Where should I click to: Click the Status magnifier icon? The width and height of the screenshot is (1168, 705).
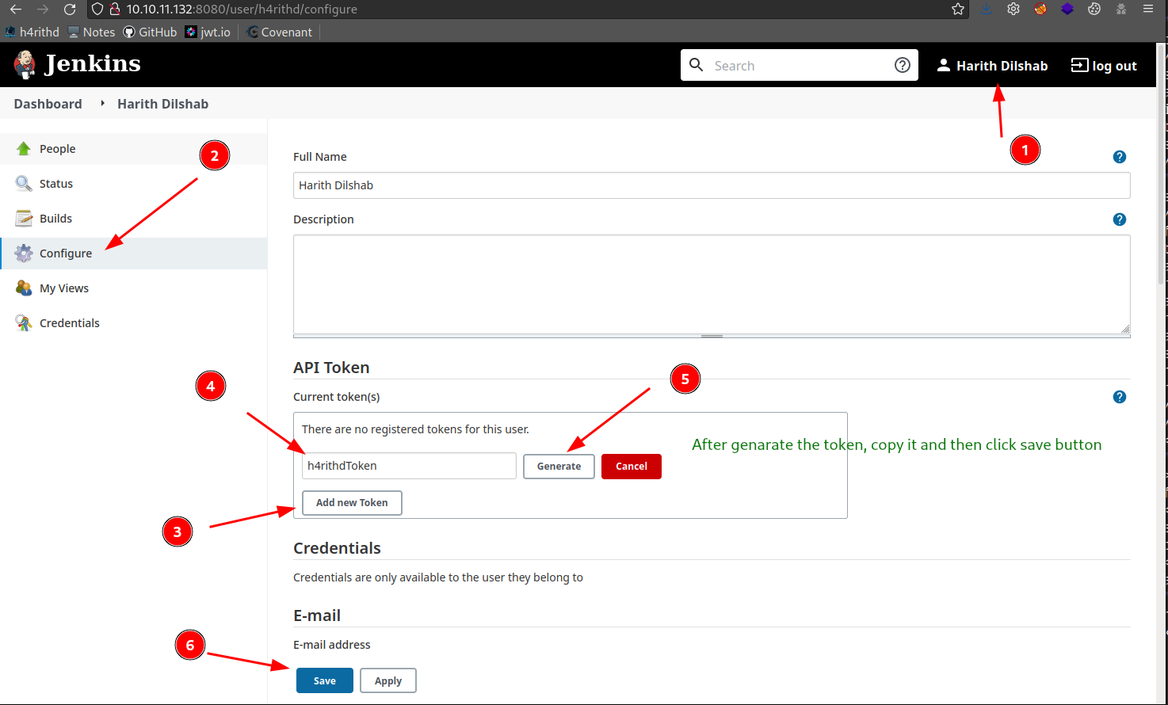click(24, 184)
